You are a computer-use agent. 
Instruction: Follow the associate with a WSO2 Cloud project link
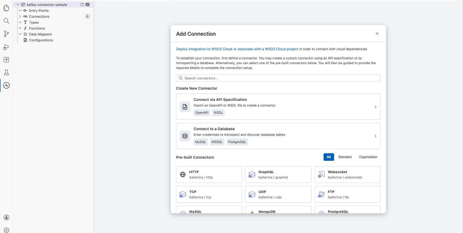[268, 49]
